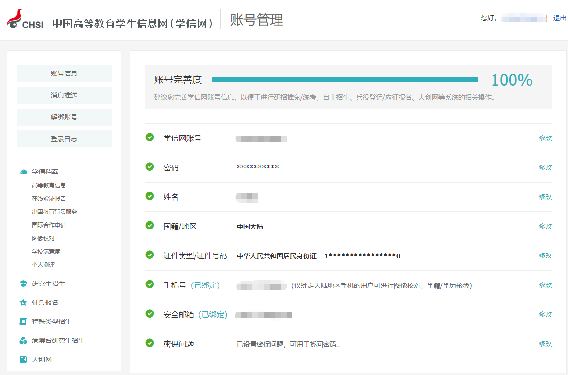The height and width of the screenshot is (375, 568).
Task: Click the 学信档案 cloud icon
Action: tap(23, 172)
